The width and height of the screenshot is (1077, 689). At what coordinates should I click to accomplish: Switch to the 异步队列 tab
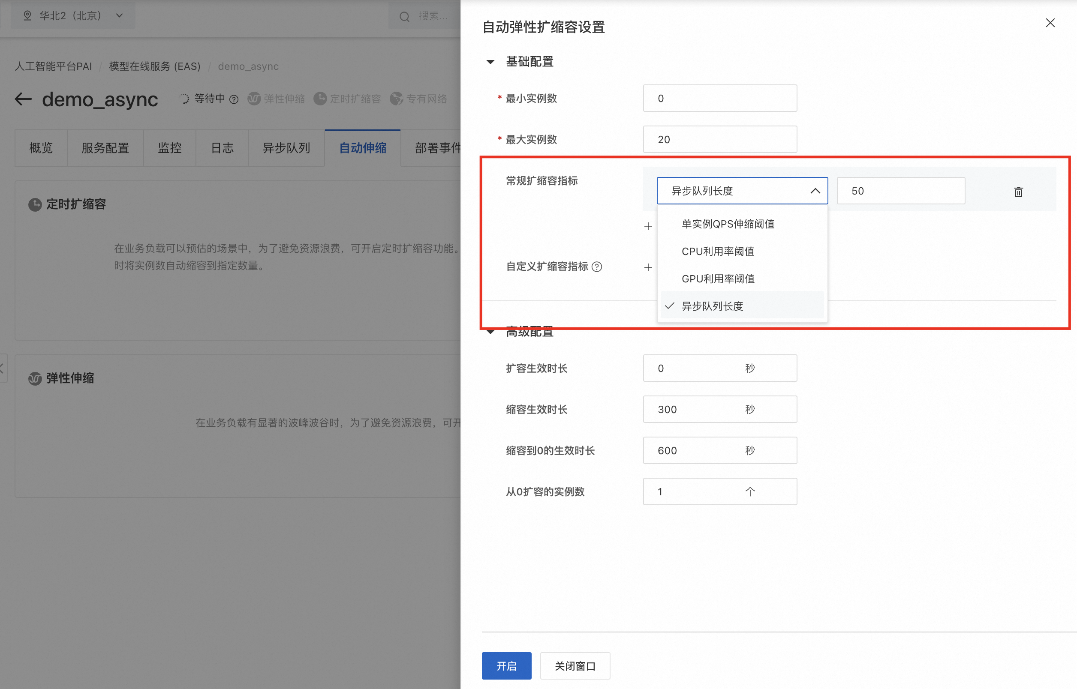tap(286, 148)
